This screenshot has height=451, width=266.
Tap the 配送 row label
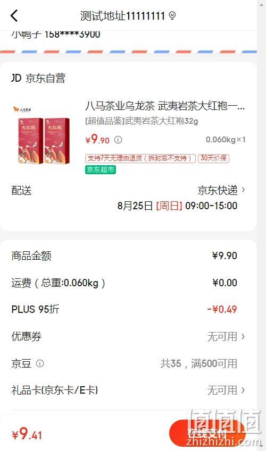[x=21, y=190]
